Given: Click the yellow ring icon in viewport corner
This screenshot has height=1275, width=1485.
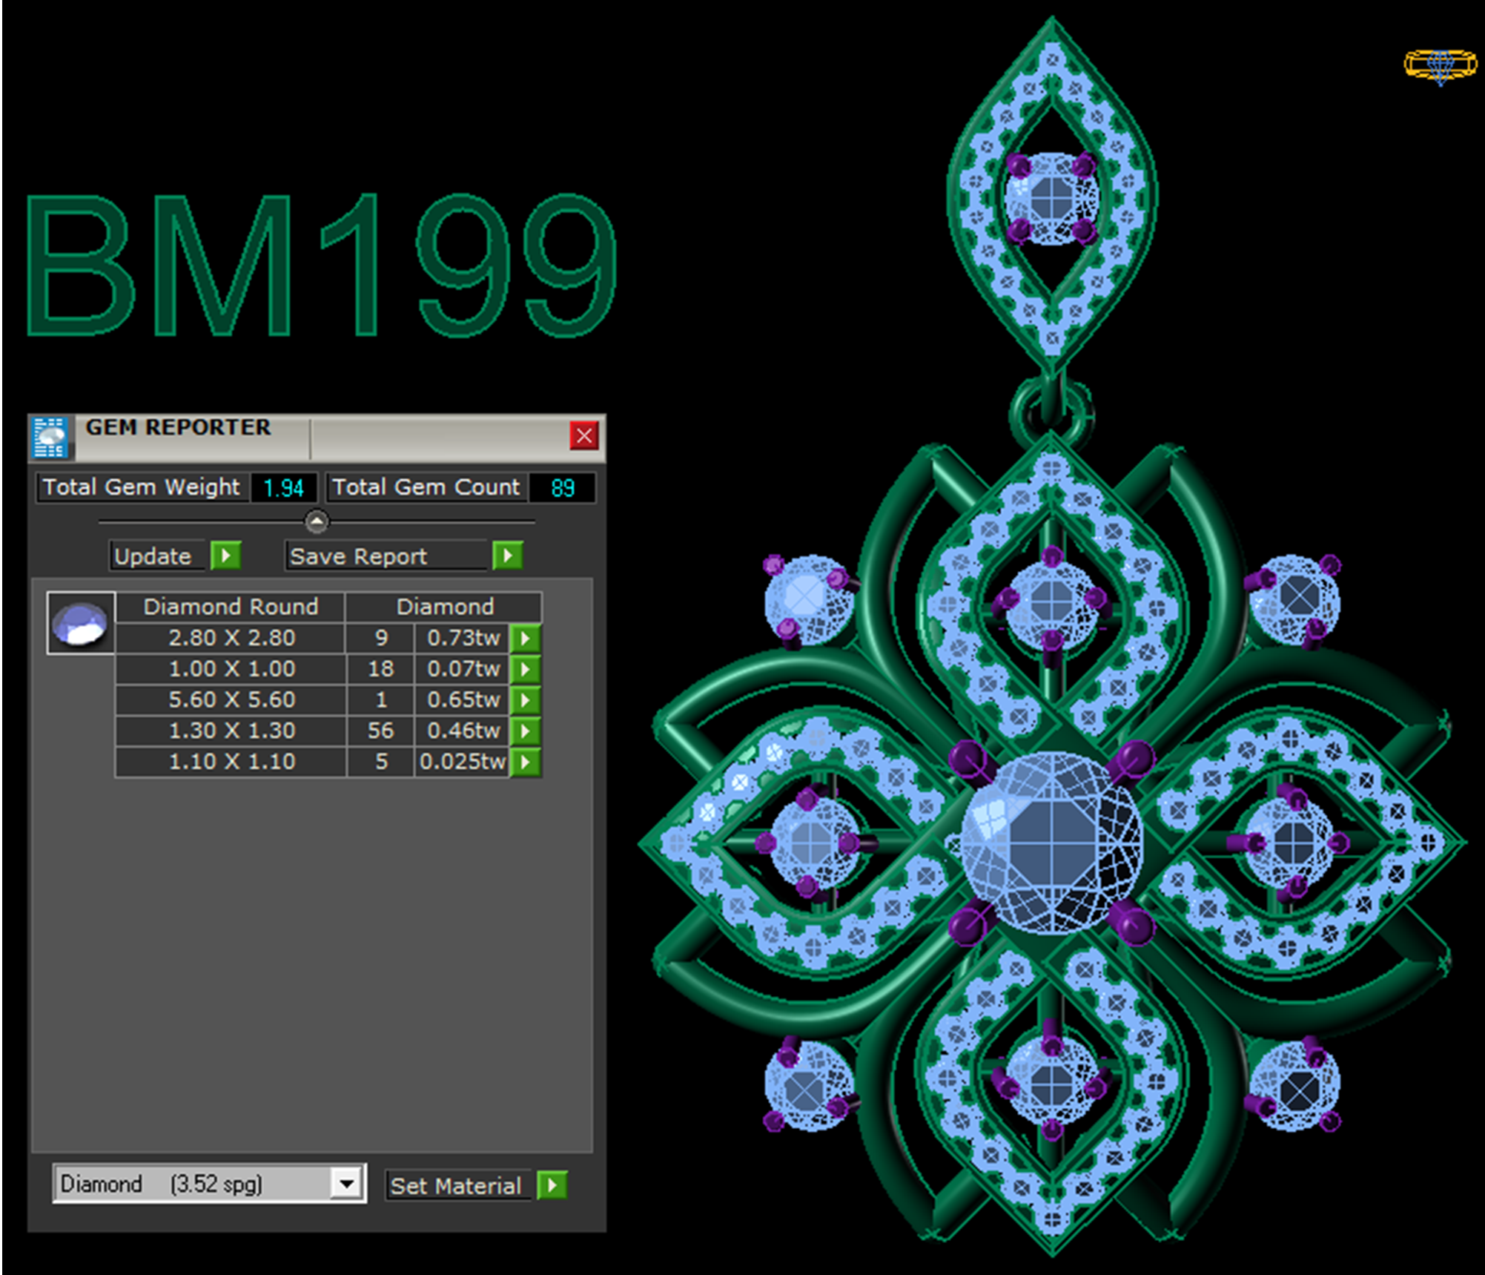Looking at the screenshot, I should [1439, 65].
